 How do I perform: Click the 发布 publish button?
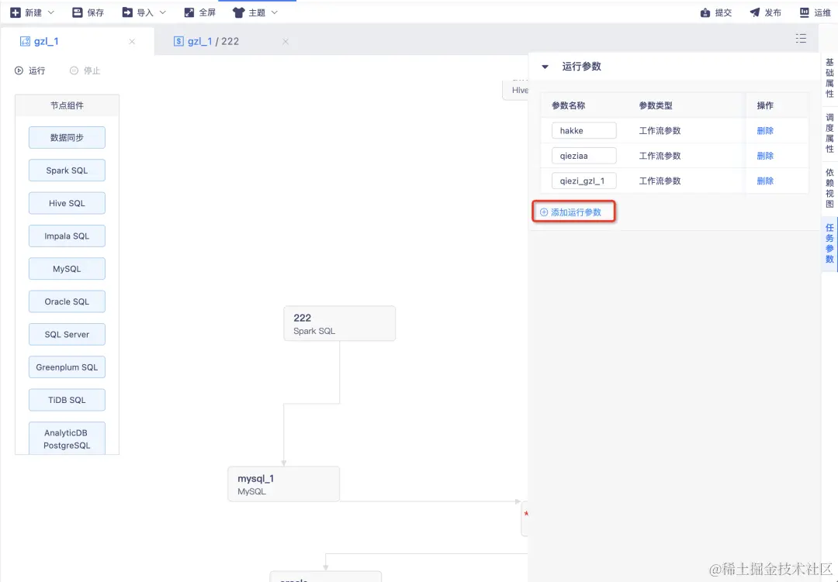point(765,12)
